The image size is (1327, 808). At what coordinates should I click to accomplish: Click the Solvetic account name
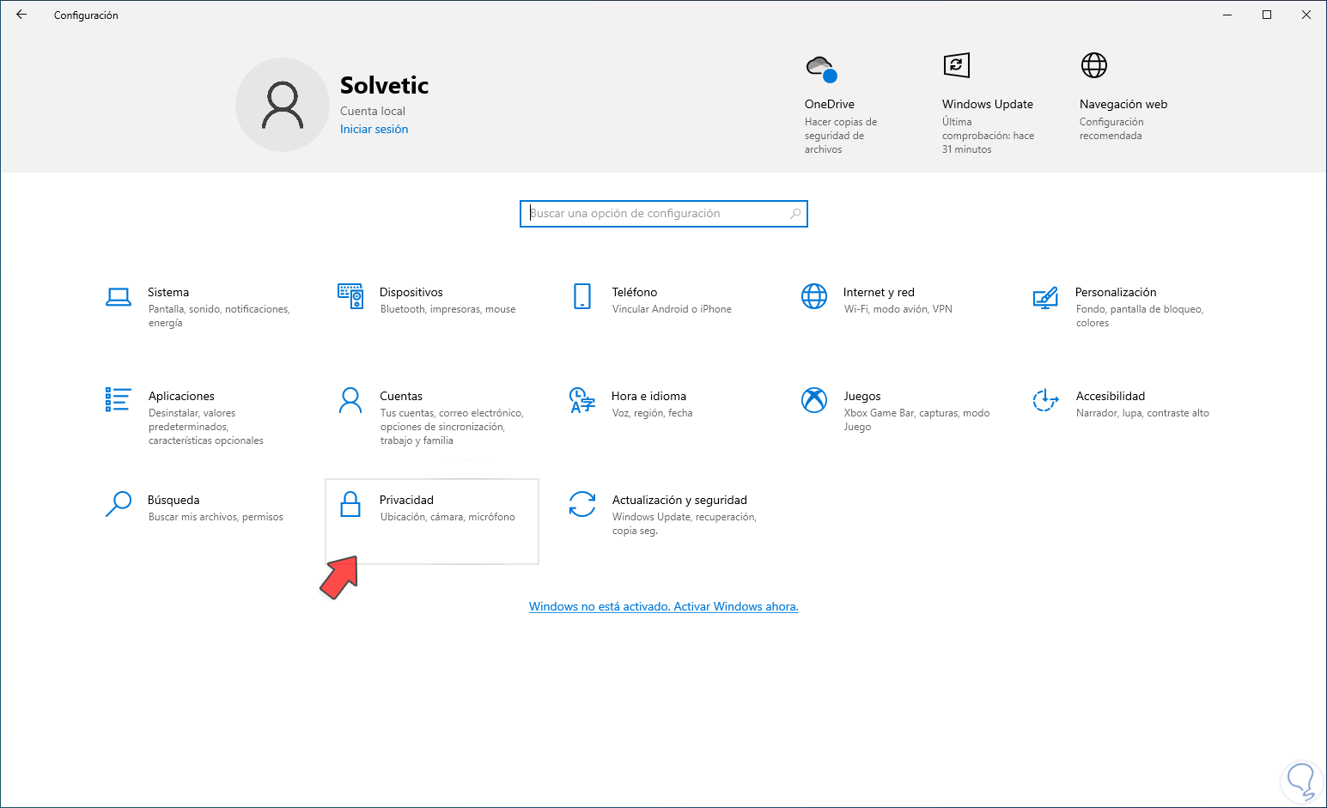384,85
